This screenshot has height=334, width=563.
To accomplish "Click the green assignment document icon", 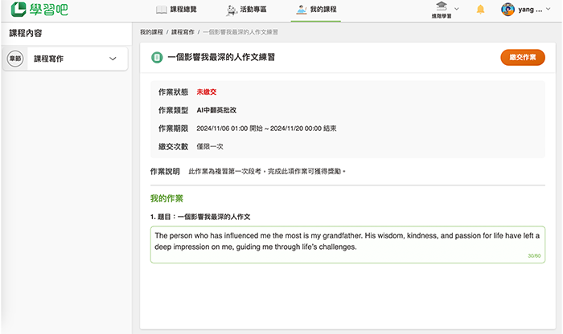I will 156,57.
